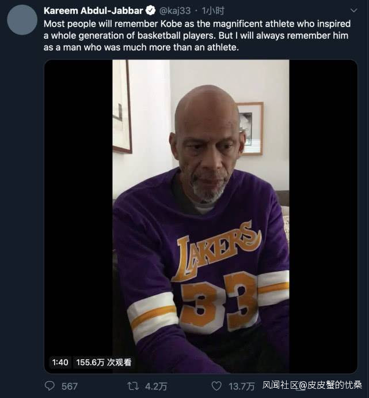Click the right black bar of the video
Screen dimensions: 369x398
point(323,202)
